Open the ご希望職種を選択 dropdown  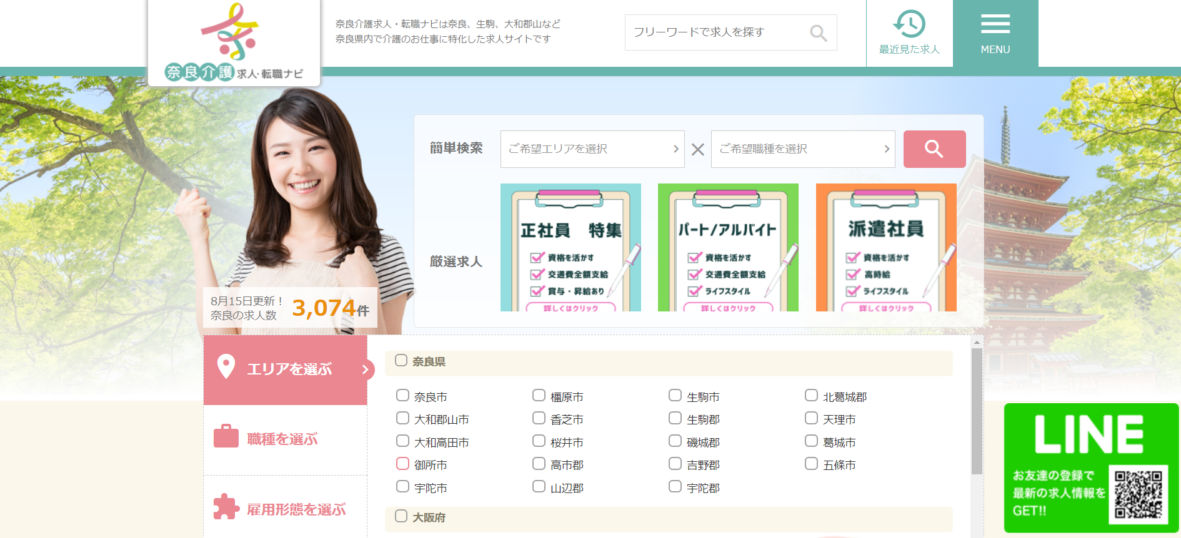point(802,149)
